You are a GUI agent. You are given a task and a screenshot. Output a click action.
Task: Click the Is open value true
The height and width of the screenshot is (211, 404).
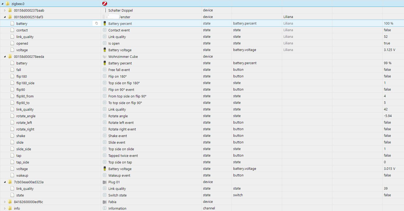click(387, 43)
